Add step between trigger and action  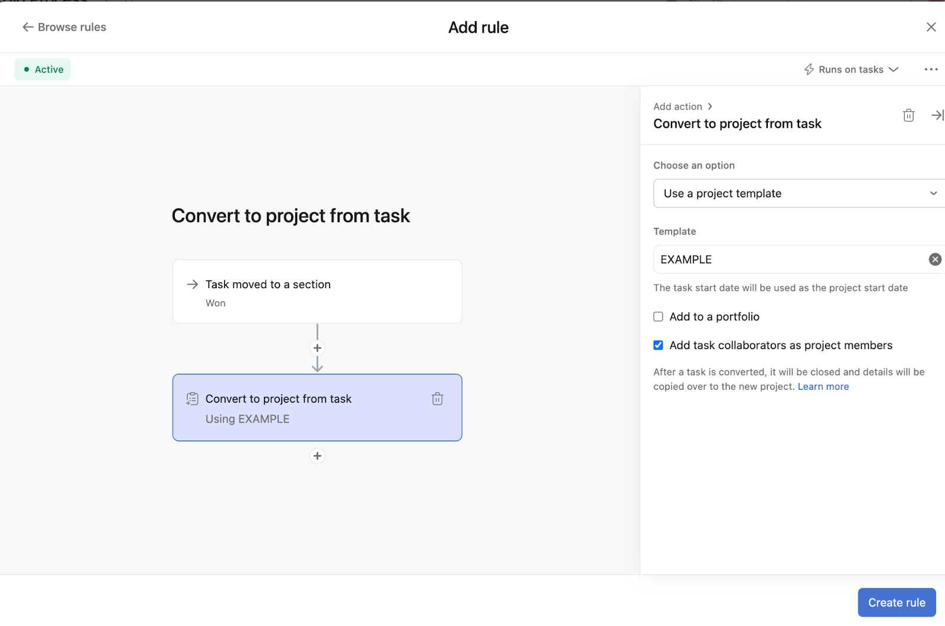tap(317, 348)
